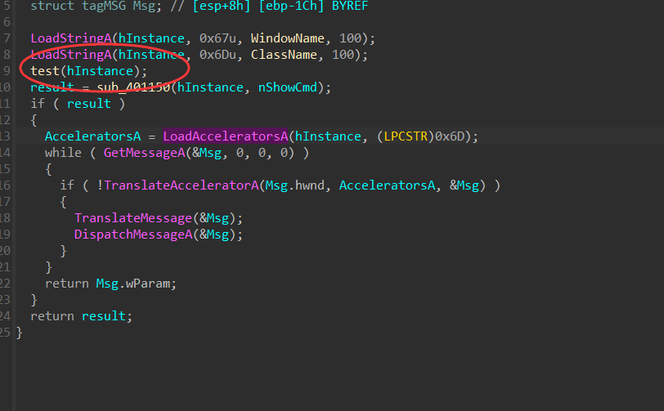Select LoadAcceleratorsA function name

(x=226, y=136)
